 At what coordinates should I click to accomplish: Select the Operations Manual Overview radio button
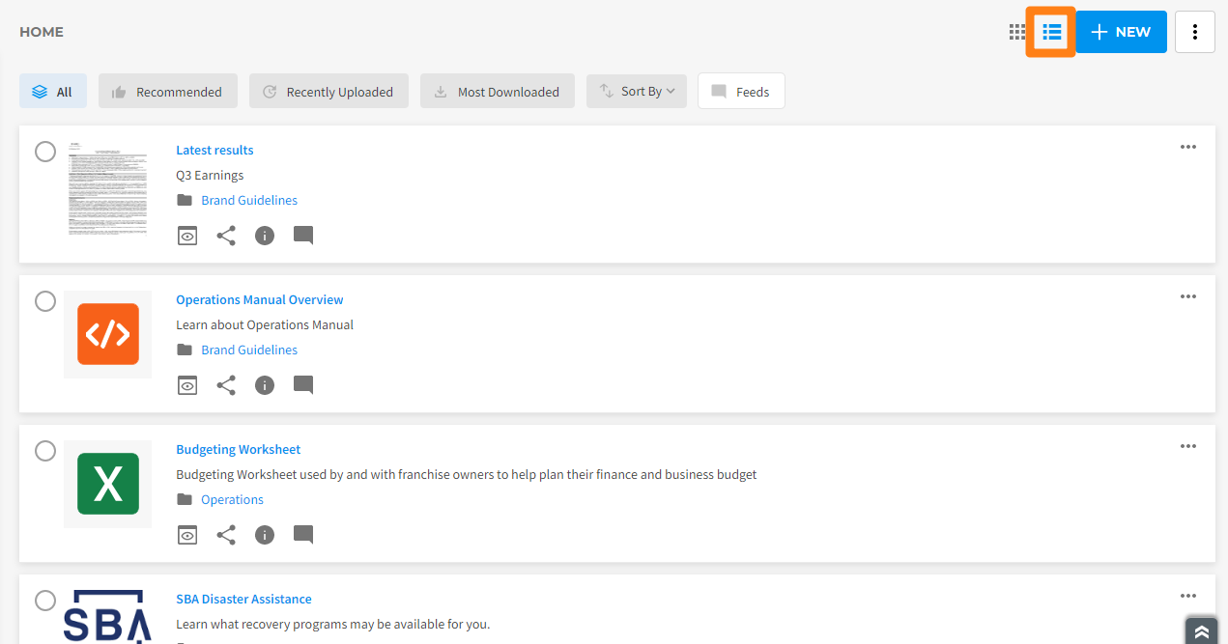(45, 301)
